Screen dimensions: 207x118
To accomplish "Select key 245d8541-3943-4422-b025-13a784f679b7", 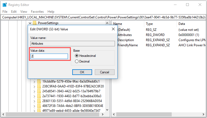I will point(71,91).
